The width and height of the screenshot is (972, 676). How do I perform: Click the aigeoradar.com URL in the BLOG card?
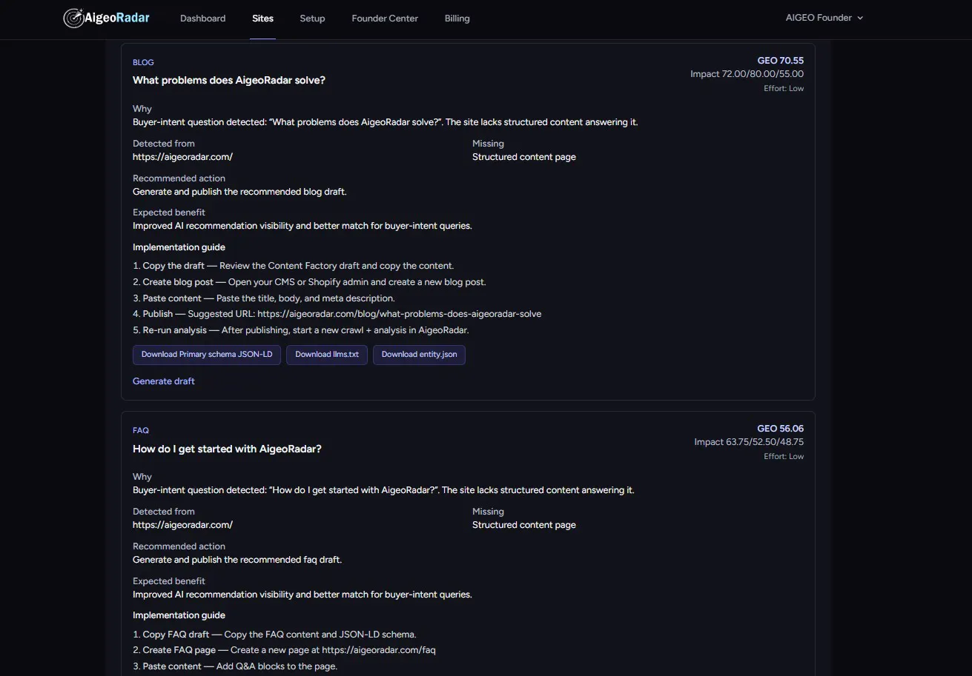point(182,157)
